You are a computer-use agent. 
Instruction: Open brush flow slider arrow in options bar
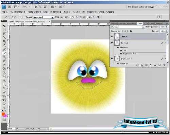tap(93, 17)
